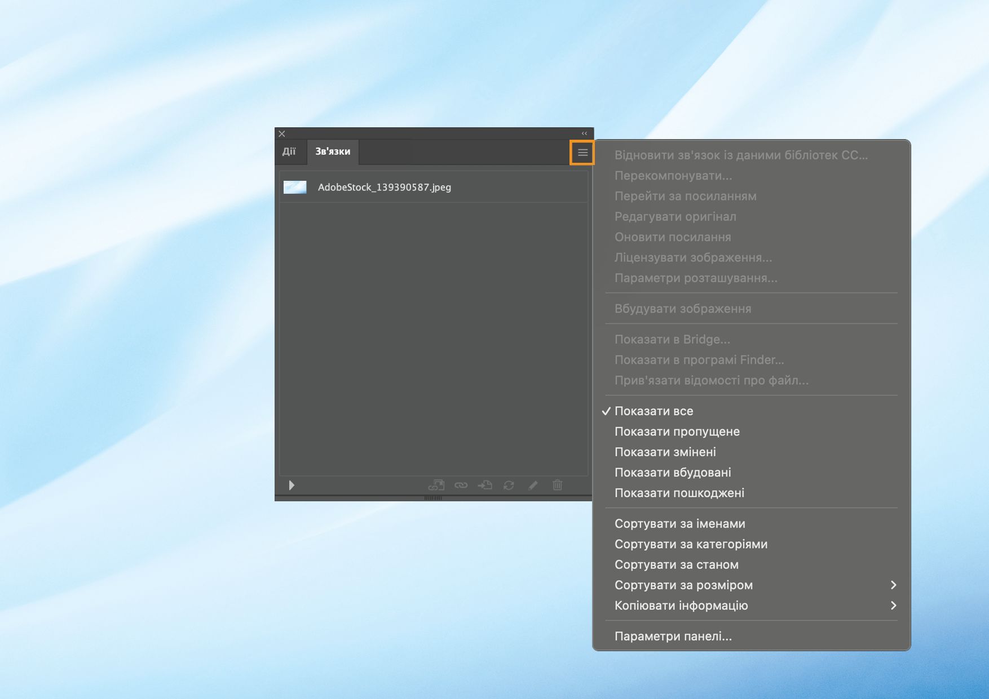The width and height of the screenshot is (989, 699).
Task: Select the AdobeStock_139390587.jpeg thumbnail
Action: coord(295,187)
